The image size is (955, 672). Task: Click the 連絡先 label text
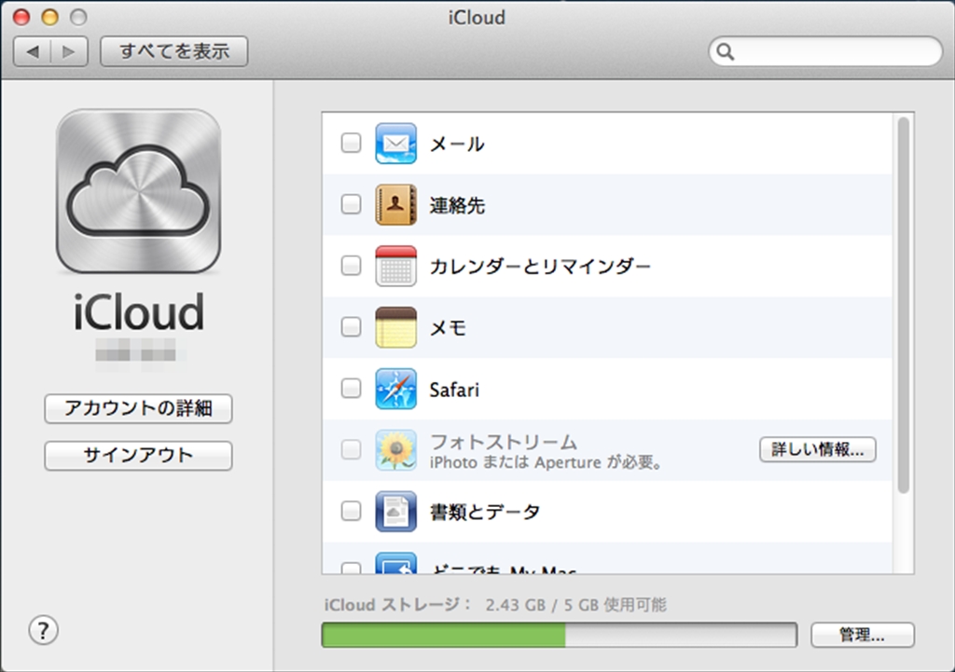[457, 205]
